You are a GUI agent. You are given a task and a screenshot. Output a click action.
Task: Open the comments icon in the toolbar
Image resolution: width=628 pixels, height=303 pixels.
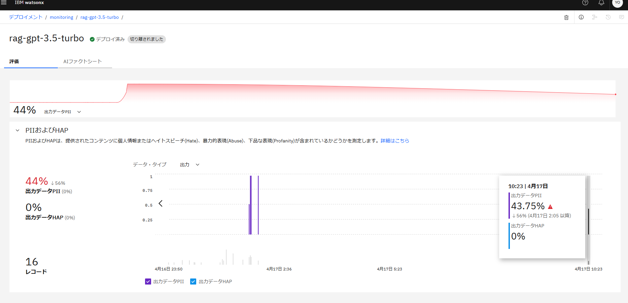(622, 17)
